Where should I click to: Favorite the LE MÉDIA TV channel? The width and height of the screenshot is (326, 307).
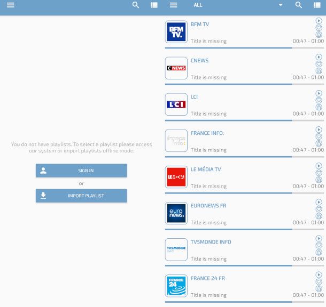pos(319,173)
